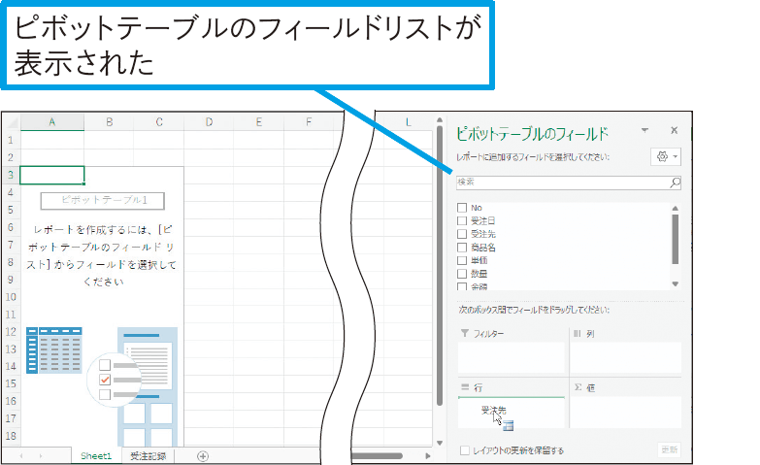760x465 pixels.
Task: Click the selected cell A3
Action: point(51,175)
